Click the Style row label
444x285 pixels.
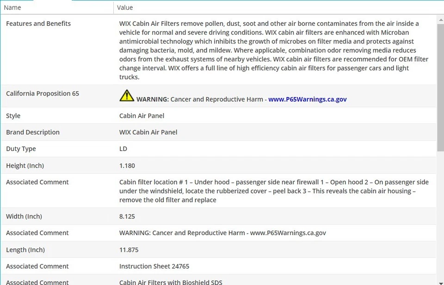click(x=13, y=116)
